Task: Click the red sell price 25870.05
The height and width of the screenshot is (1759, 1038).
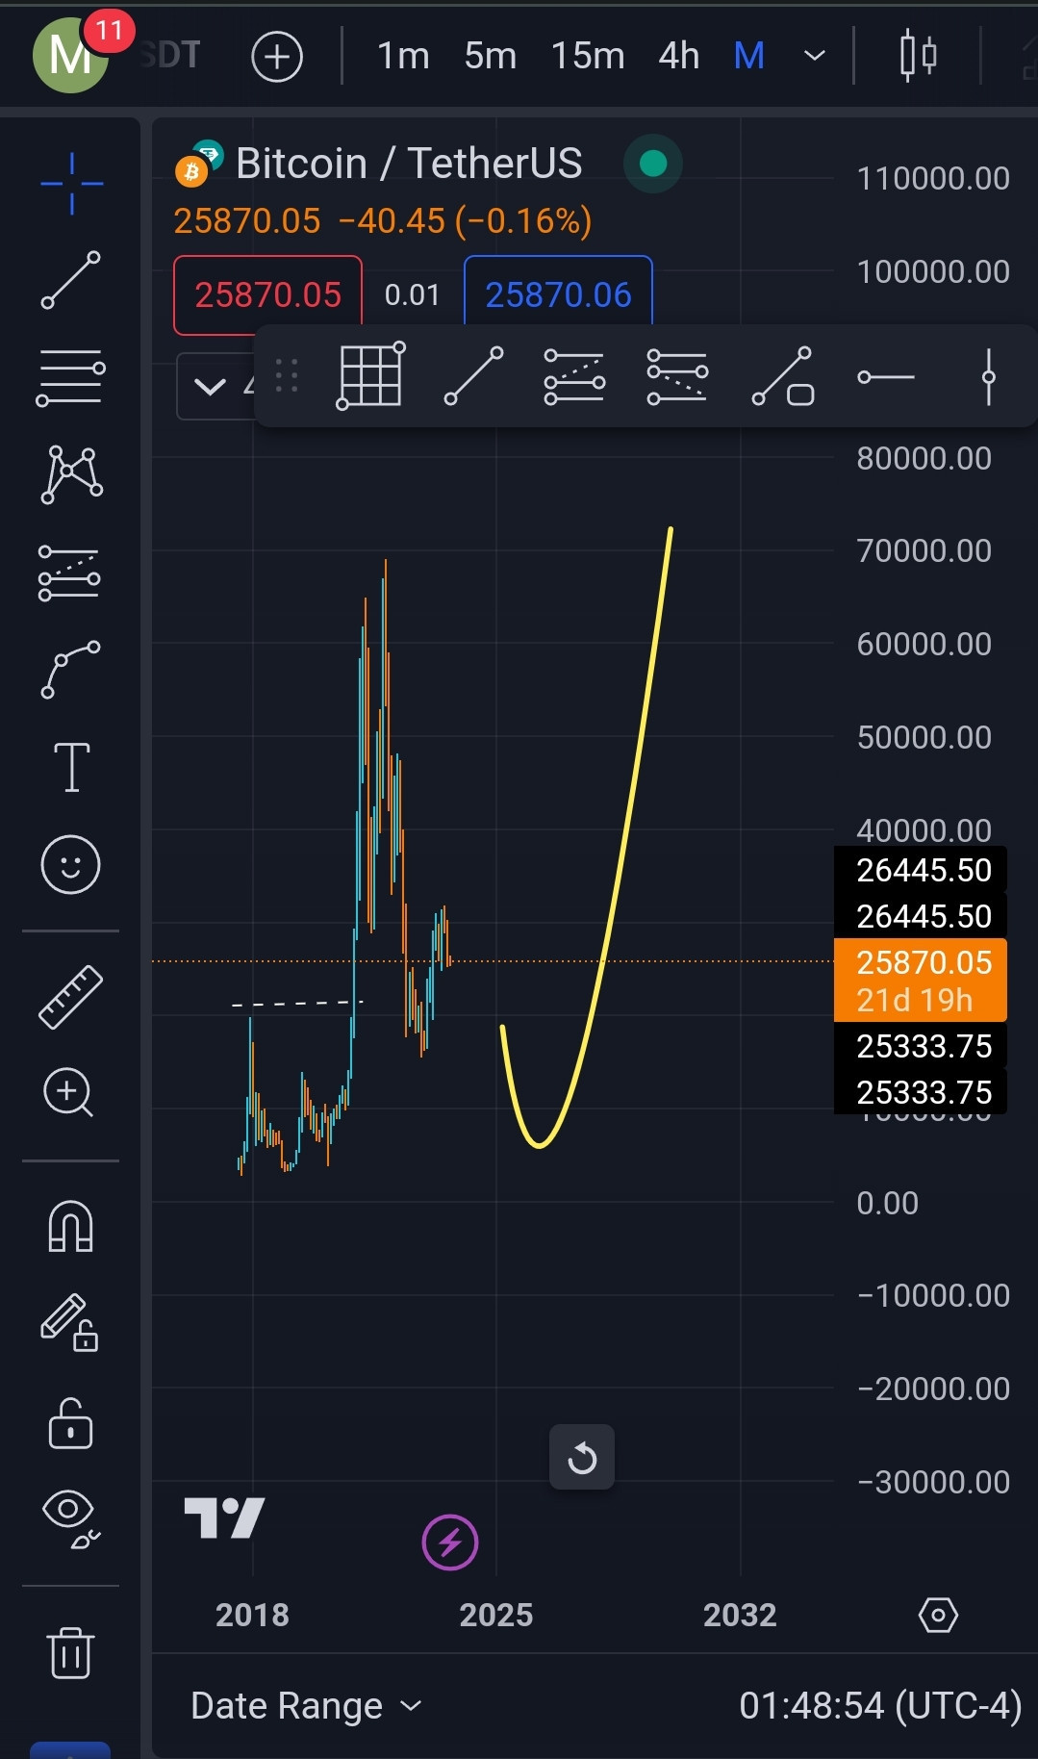Action: 267,294
